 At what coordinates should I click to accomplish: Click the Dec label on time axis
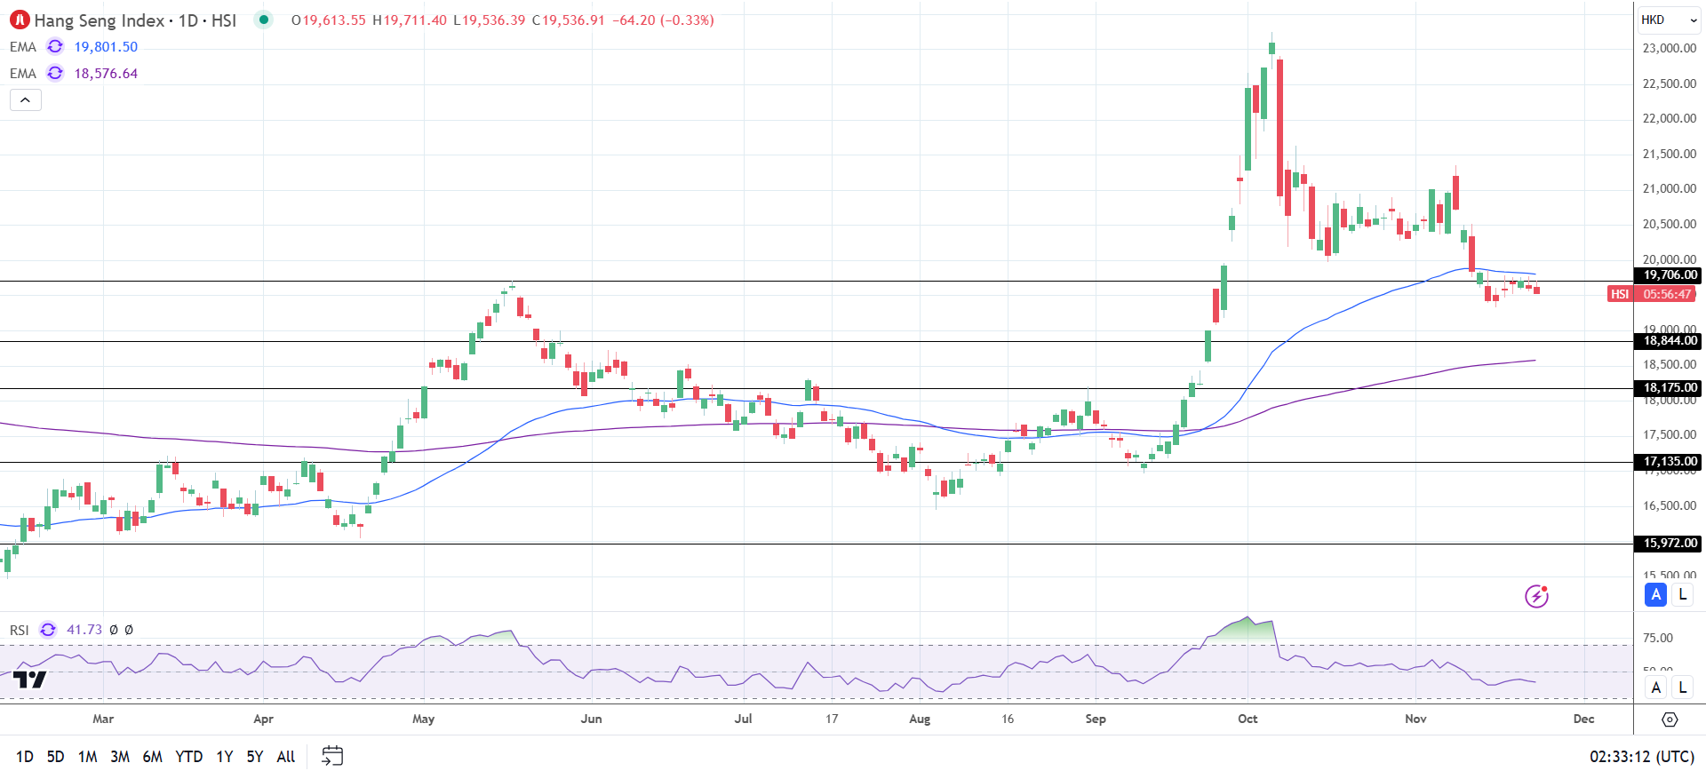tap(1583, 719)
